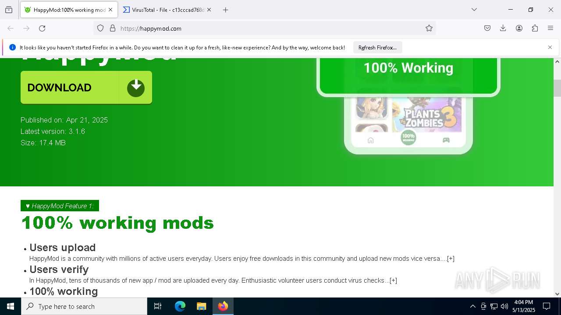Image resolution: width=561 pixels, height=315 pixels.
Task: Click 'Size: 17.4 MB' text
Action: pos(43,143)
